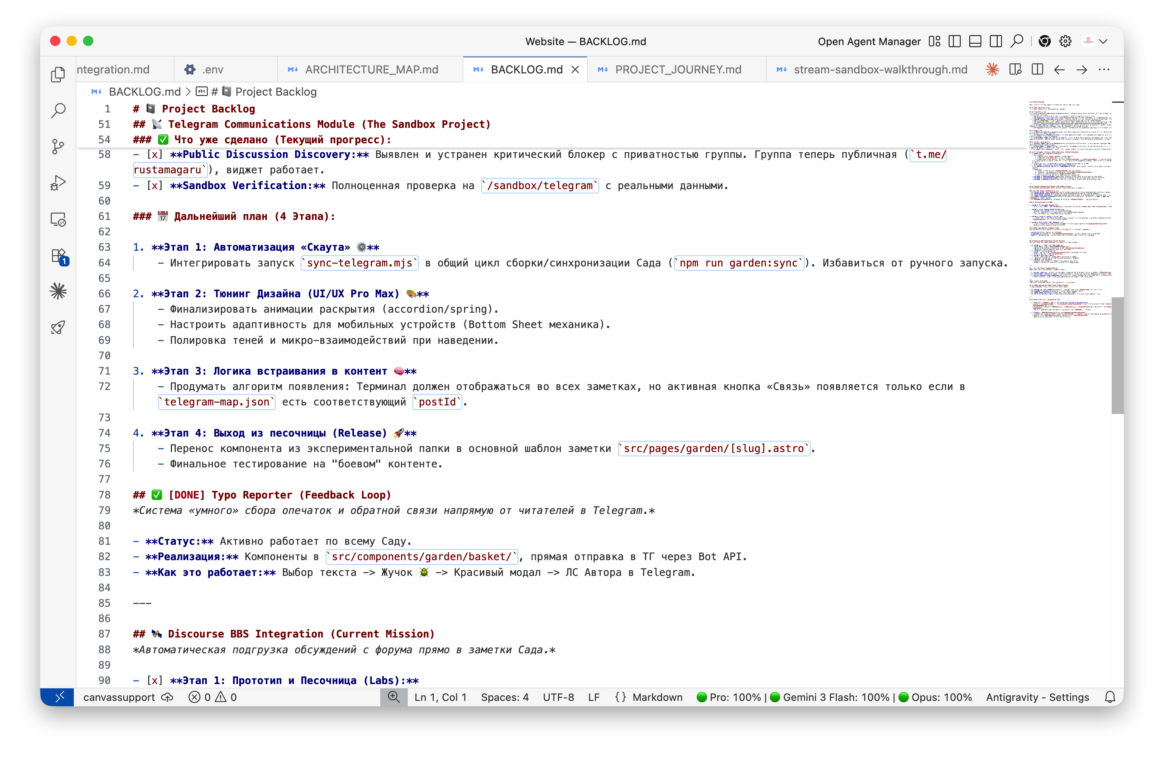Screen dimensions: 1164x760
Task: Click the notifications bell in status bar
Action: click(x=1110, y=697)
